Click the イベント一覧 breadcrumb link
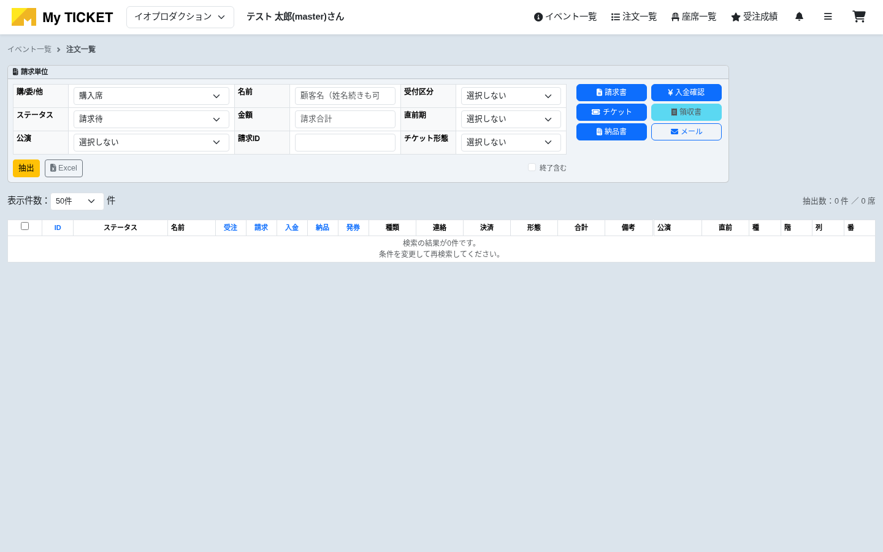The height and width of the screenshot is (552, 883). point(29,49)
